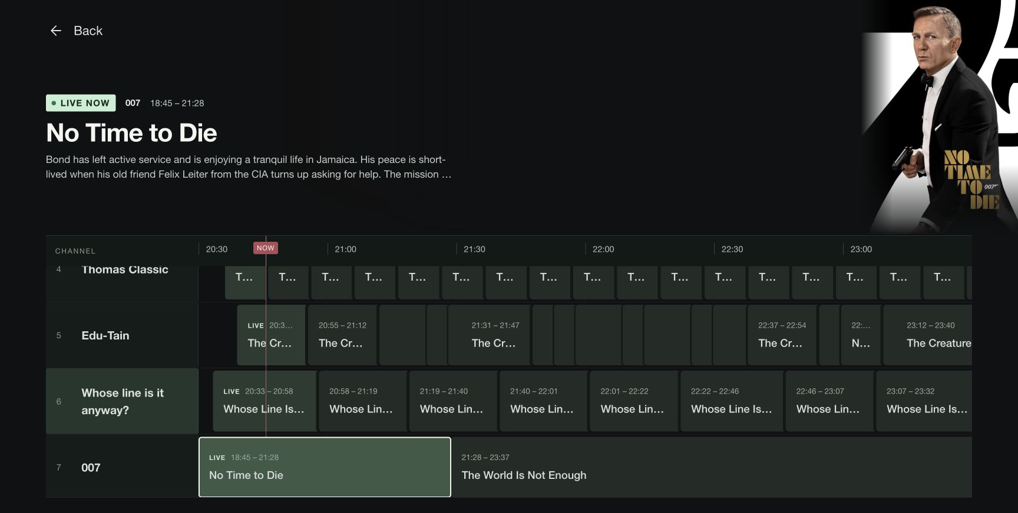Select The World Is Not Enough program

point(712,467)
